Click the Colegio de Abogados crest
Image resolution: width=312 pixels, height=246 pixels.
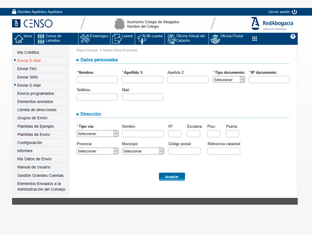pyautogui.click(x=119, y=24)
